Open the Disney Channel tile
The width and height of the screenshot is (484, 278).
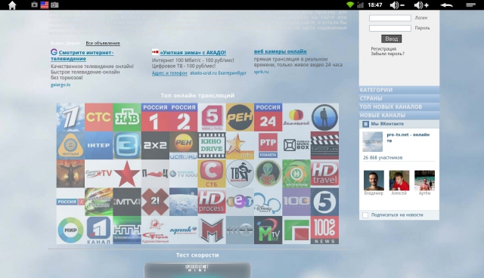[268, 202]
